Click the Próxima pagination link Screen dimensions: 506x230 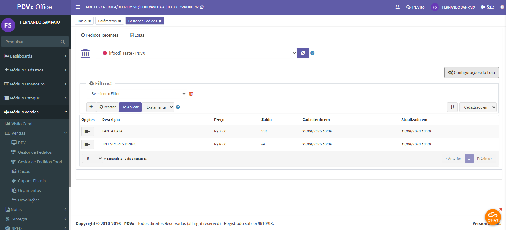(485, 159)
